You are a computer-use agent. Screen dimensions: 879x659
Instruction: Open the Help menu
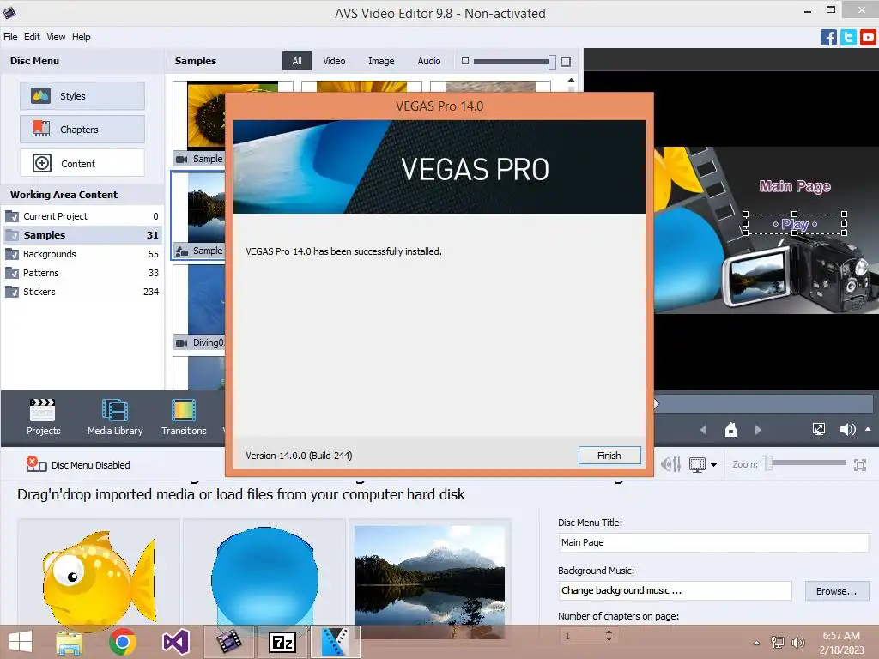coord(81,37)
